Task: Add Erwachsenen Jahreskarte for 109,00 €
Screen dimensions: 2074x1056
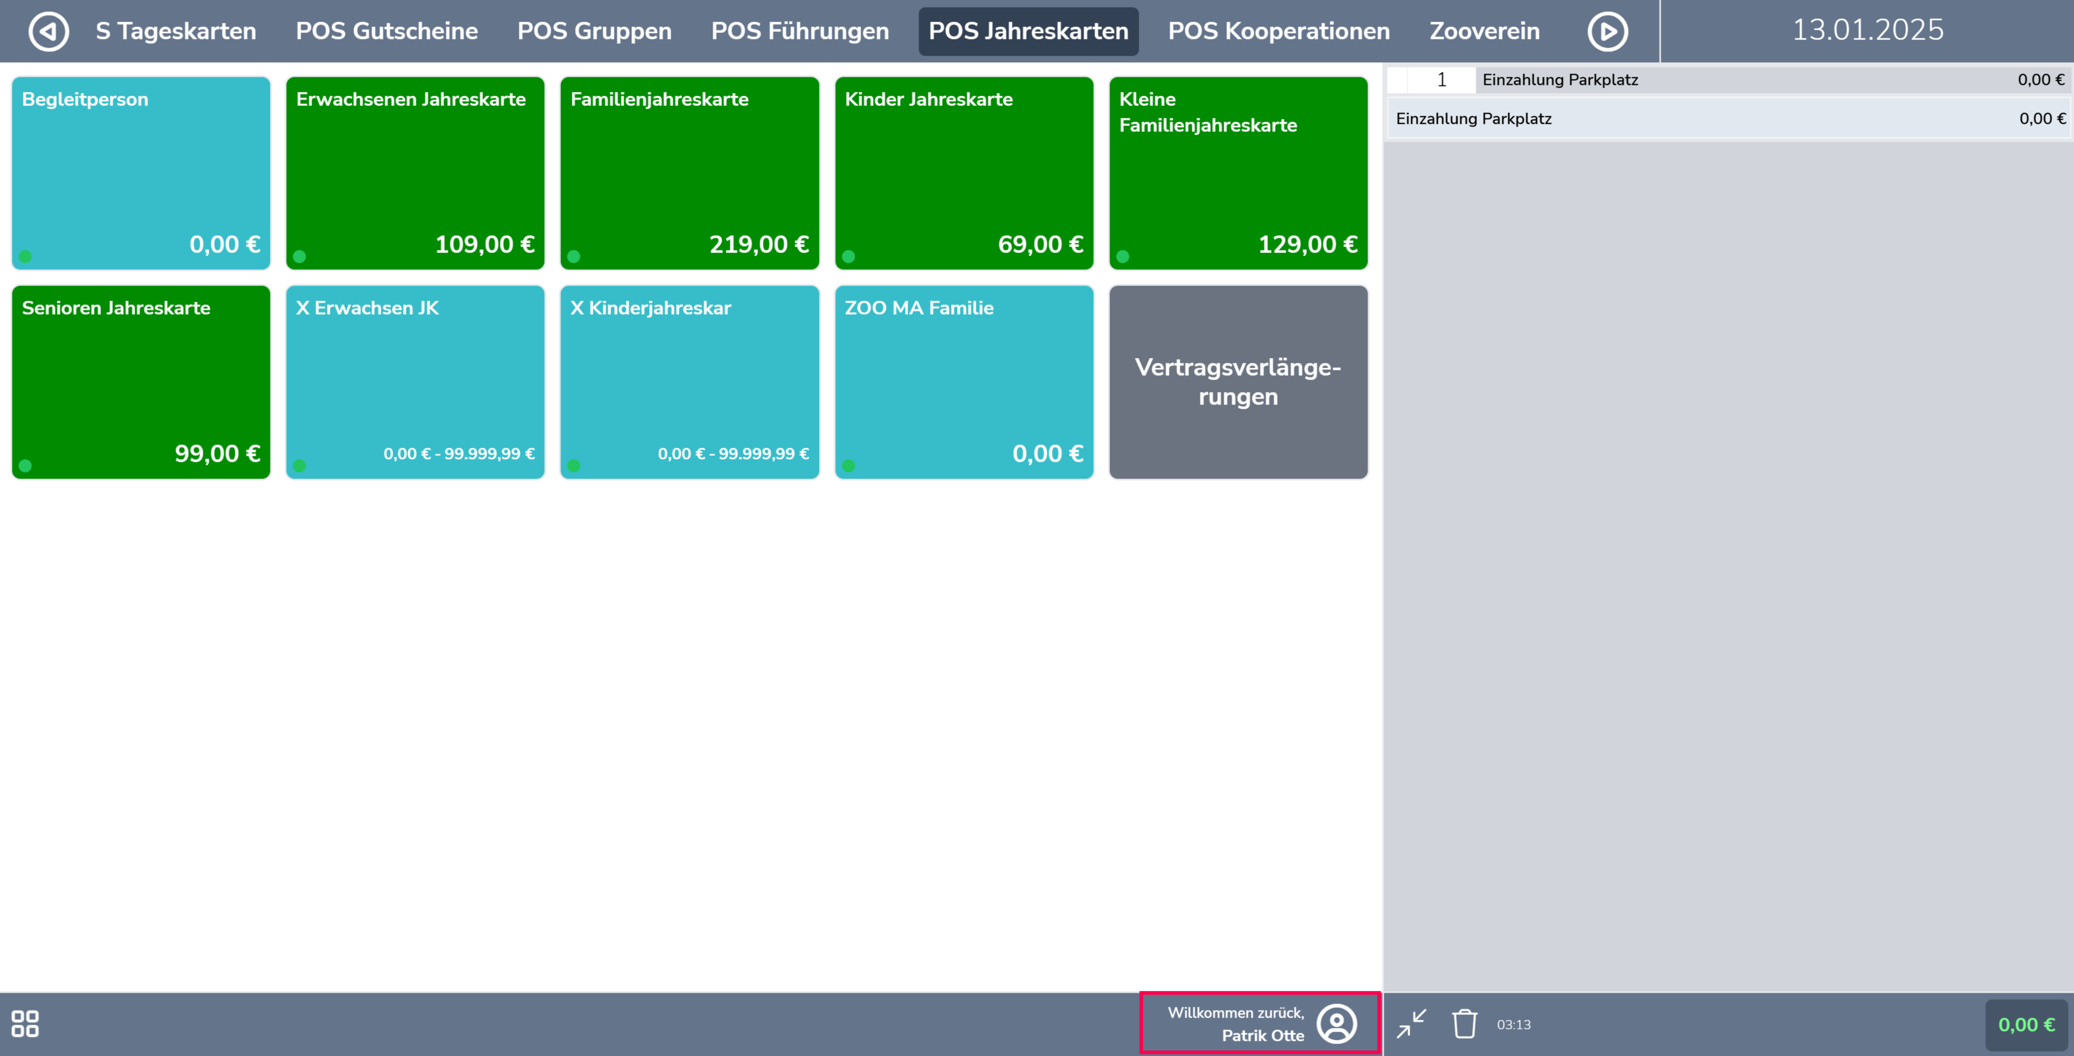Action: (x=415, y=173)
